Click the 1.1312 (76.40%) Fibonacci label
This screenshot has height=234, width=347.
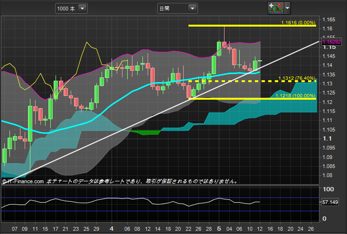tap(297, 78)
